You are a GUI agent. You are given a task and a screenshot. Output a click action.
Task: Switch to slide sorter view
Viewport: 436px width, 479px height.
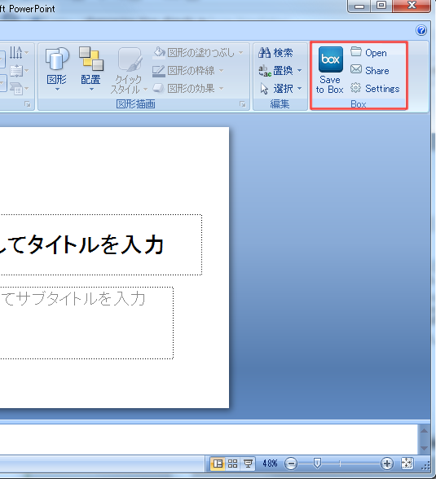coord(233,464)
